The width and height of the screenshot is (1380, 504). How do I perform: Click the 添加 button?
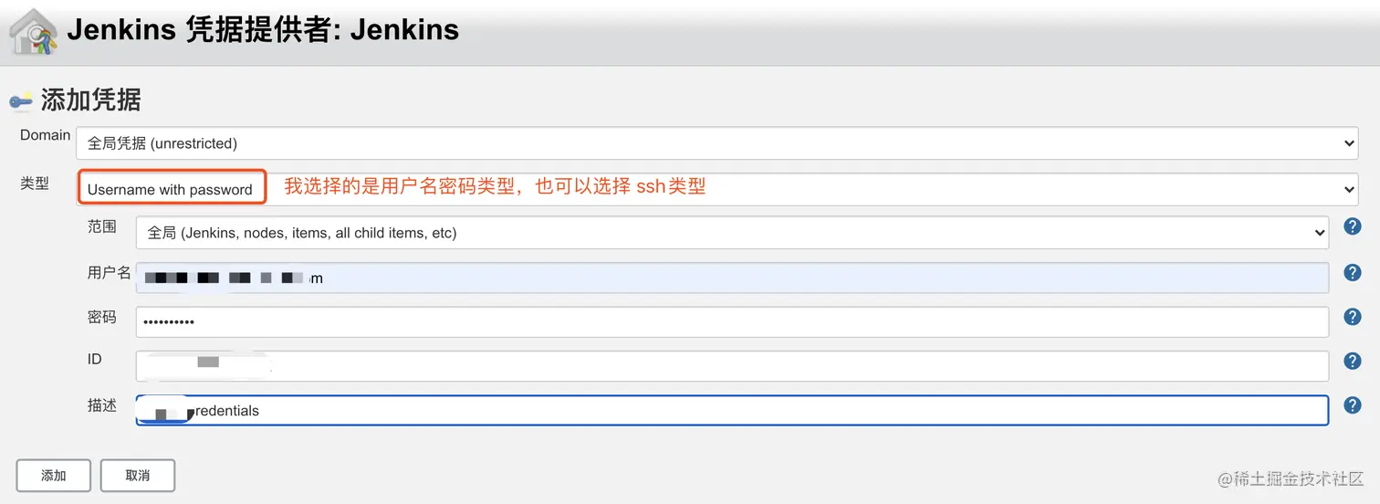pos(54,476)
